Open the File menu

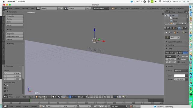11,8
